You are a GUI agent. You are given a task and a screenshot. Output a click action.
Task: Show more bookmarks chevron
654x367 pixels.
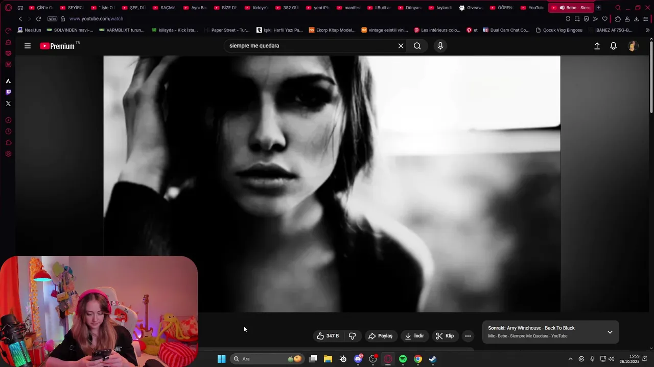pyautogui.click(x=647, y=30)
